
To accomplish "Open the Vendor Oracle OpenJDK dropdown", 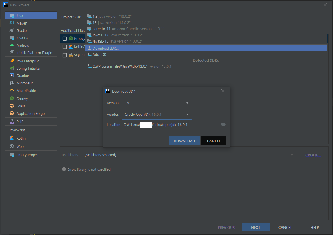I will (157, 115).
